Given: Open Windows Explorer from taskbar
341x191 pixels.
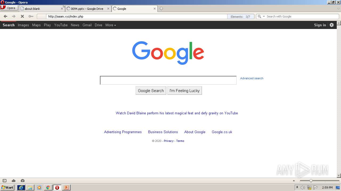Looking at the screenshot, I should [x=30, y=188].
